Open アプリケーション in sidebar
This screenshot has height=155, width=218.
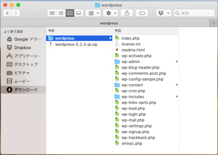(x=24, y=56)
